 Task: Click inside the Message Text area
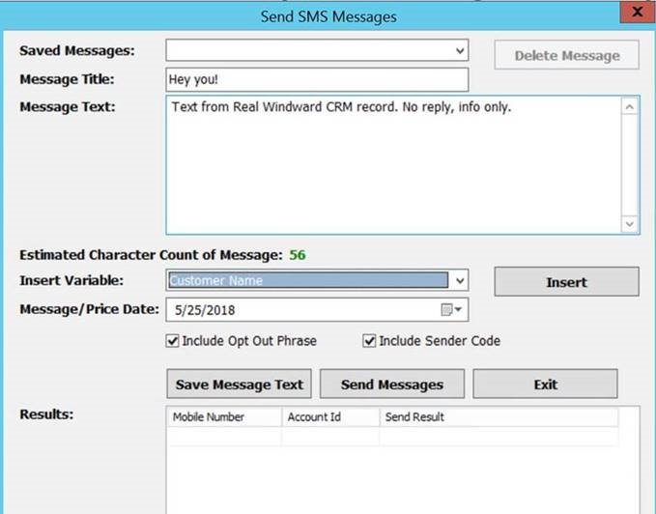coord(393,165)
